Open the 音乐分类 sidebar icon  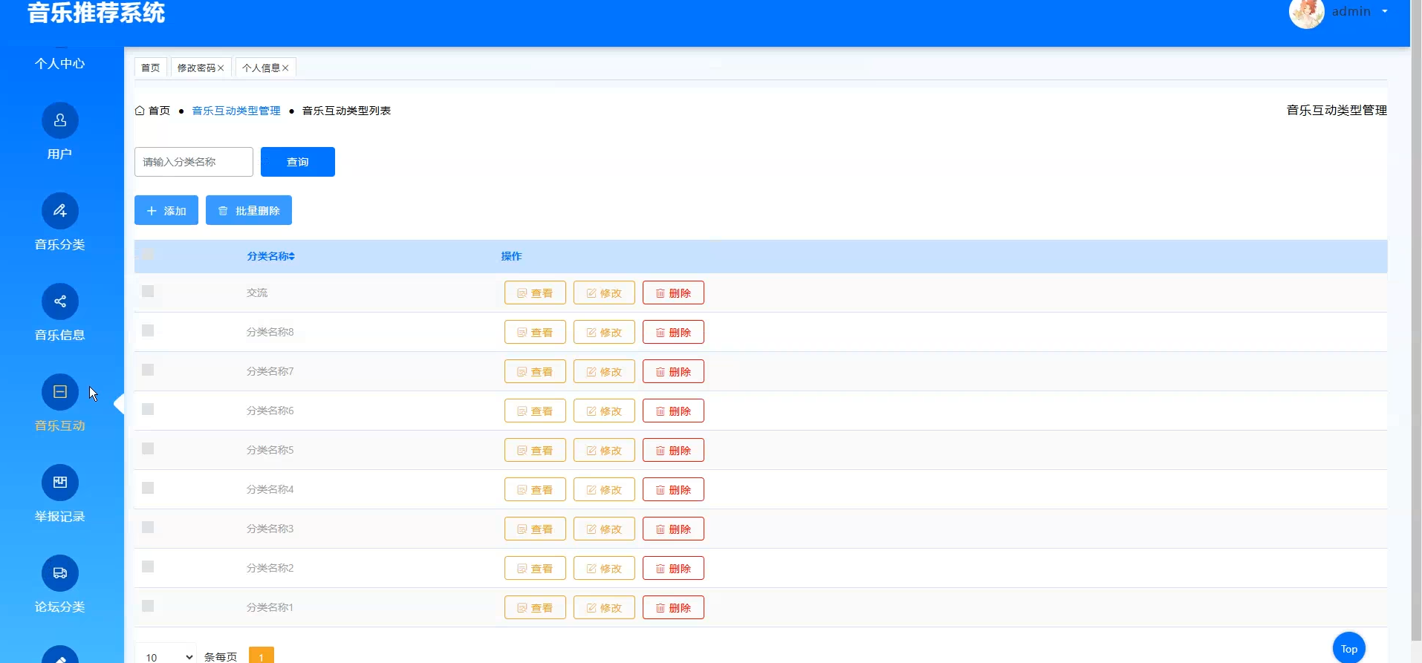(60, 211)
